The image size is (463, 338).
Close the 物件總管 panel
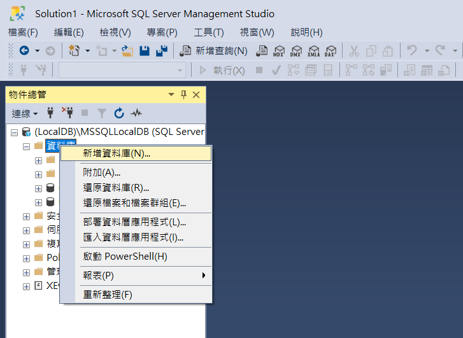point(196,95)
